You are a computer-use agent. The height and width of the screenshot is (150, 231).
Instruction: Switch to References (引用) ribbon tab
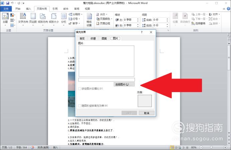[55, 9]
